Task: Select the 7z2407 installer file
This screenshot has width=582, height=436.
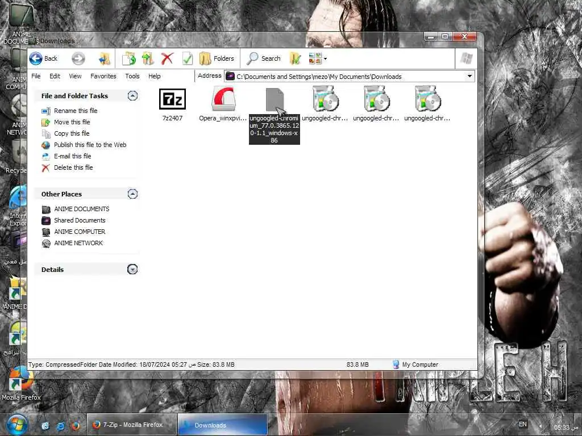Action: (x=172, y=104)
